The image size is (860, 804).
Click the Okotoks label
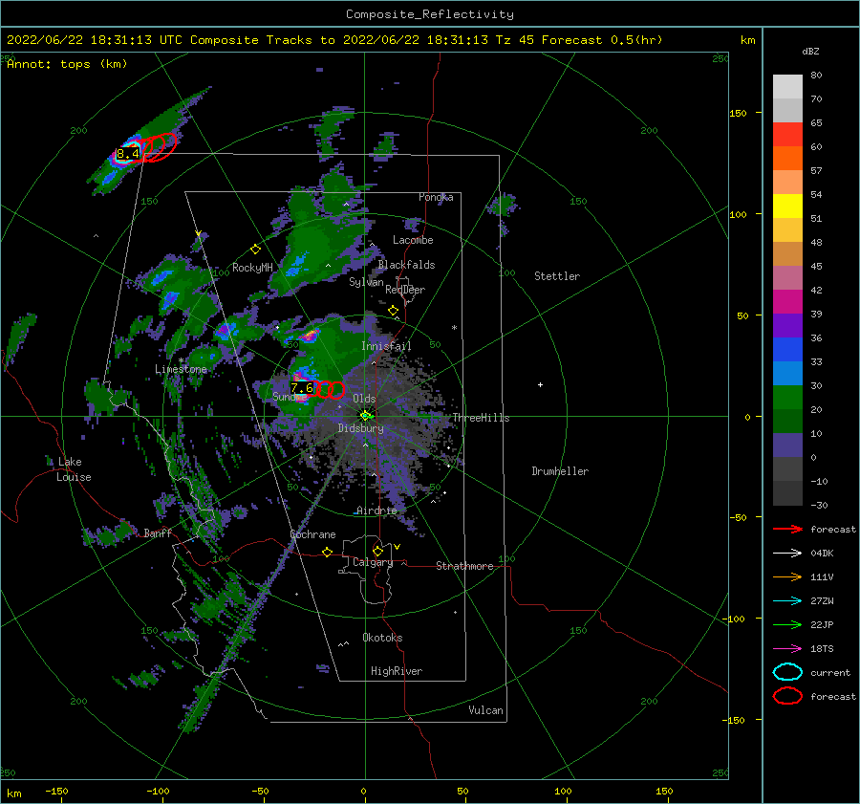[x=382, y=638]
